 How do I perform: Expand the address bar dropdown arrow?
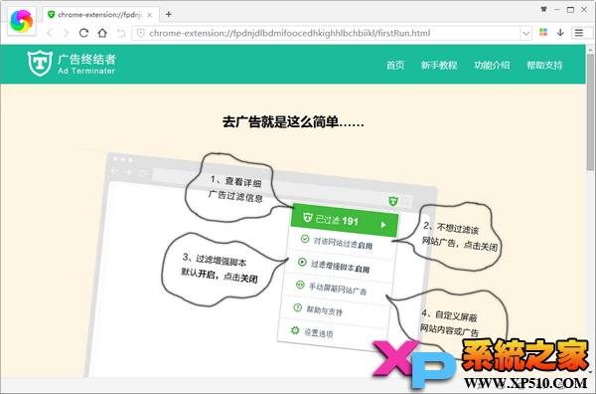[525, 33]
